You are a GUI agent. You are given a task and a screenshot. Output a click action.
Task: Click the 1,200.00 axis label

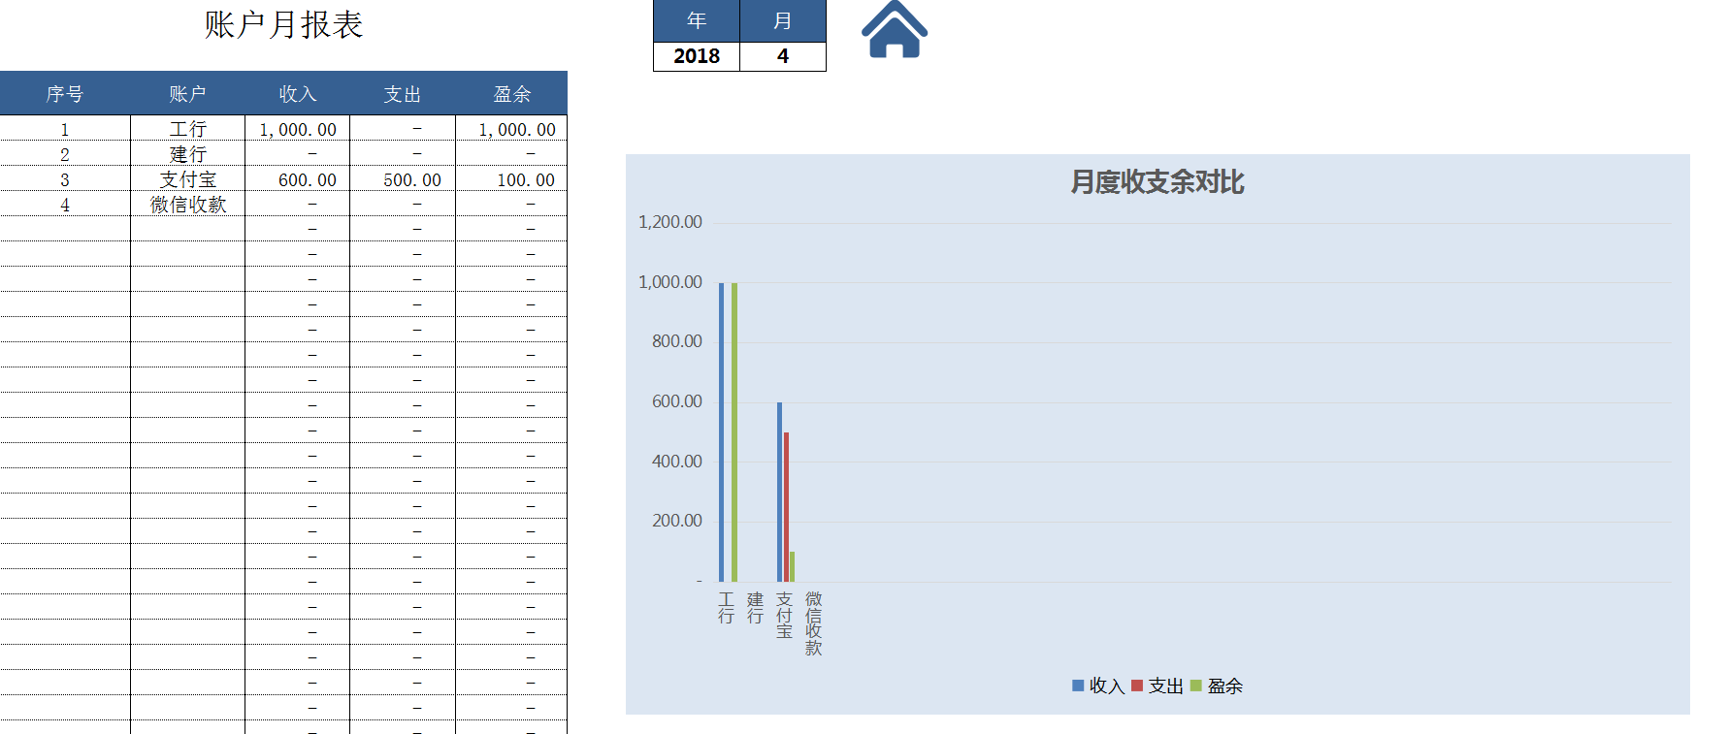pyautogui.click(x=669, y=222)
